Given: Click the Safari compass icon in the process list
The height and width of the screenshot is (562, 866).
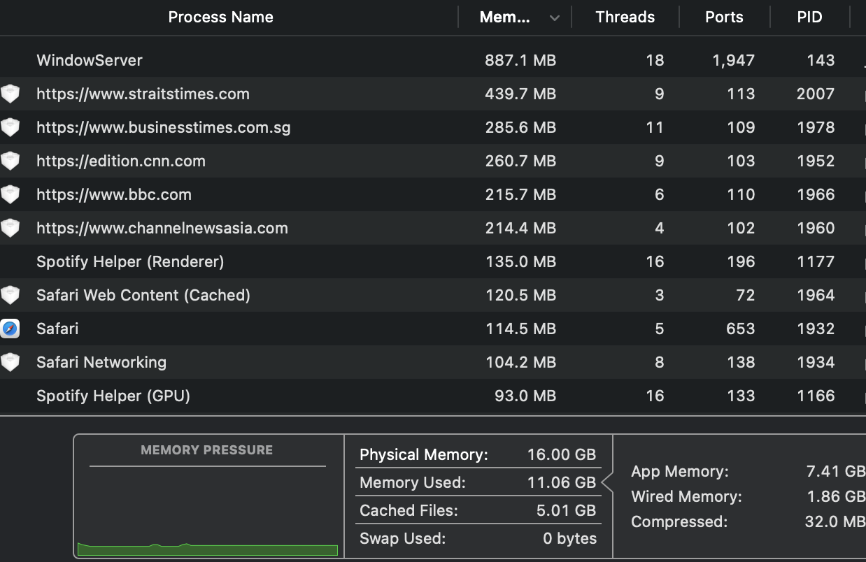Looking at the screenshot, I should (x=10, y=329).
